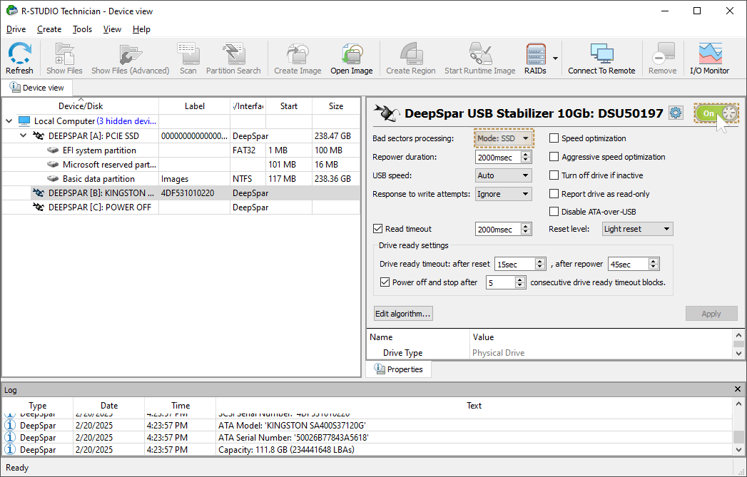This screenshot has width=747, height=477.
Task: Click the Remove toolbar icon
Action: pyautogui.click(x=663, y=53)
